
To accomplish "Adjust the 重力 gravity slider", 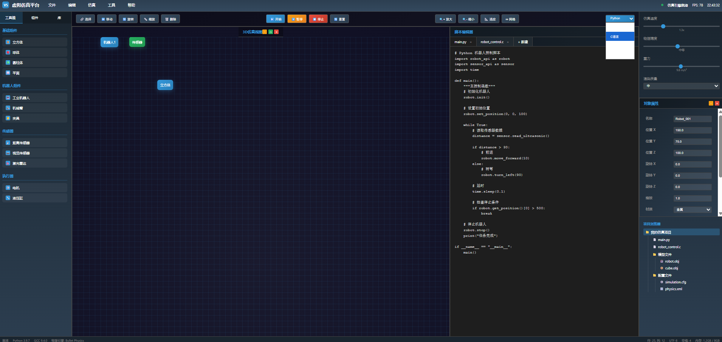I will click(680, 66).
